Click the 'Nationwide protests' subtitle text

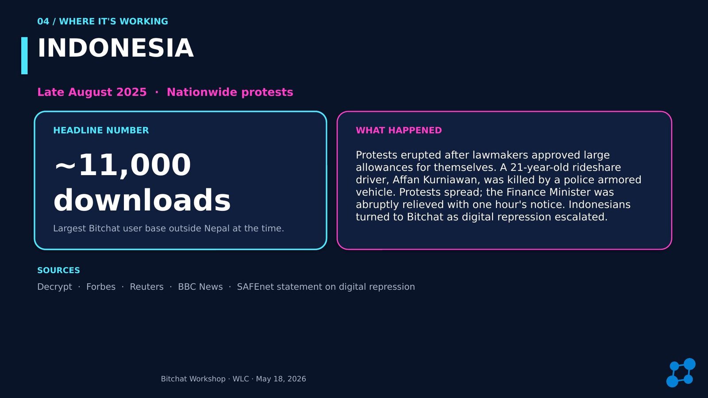(x=230, y=92)
